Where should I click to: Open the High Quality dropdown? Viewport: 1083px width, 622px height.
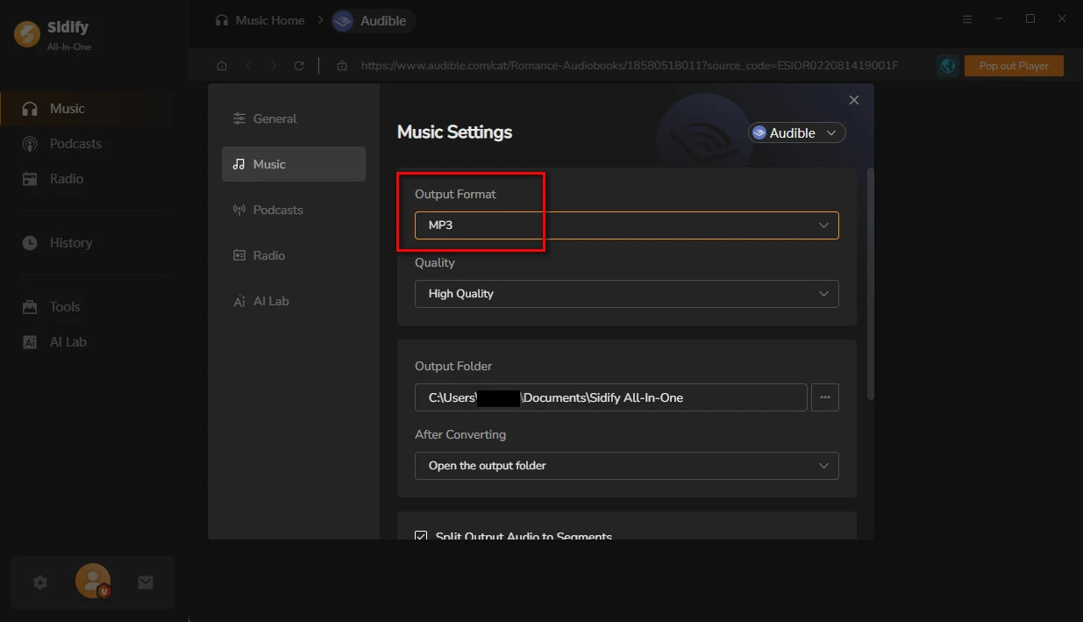tap(627, 294)
